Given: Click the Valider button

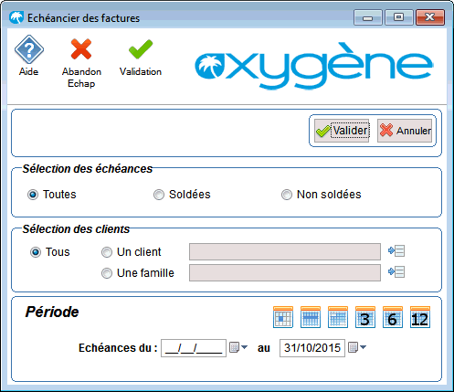Looking at the screenshot, I should pos(342,131).
